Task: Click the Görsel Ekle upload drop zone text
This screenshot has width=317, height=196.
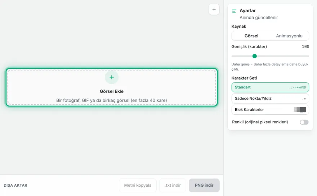Action: point(112,91)
